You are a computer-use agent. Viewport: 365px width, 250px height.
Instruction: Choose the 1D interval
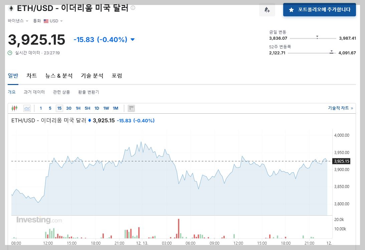tap(97, 108)
